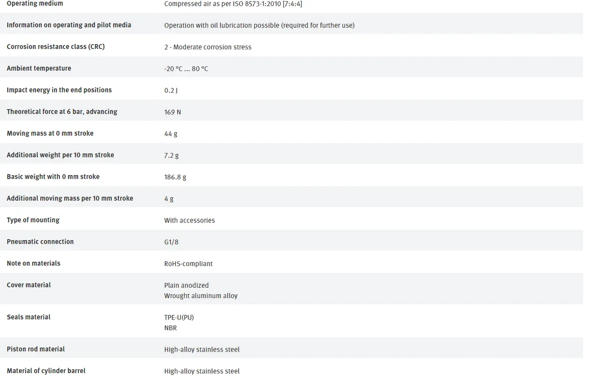Image resolution: width=589 pixels, height=377 pixels.
Task: Select the -20 °C ... 80 °C value
Action: pyautogui.click(x=186, y=69)
